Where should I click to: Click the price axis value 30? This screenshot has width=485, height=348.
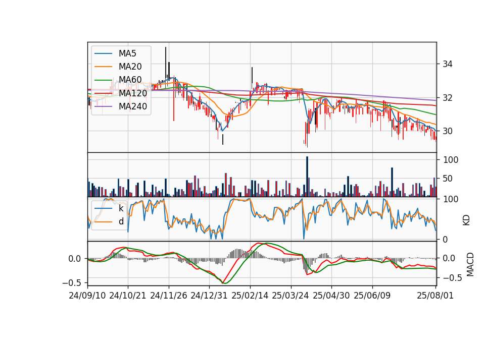(x=448, y=131)
